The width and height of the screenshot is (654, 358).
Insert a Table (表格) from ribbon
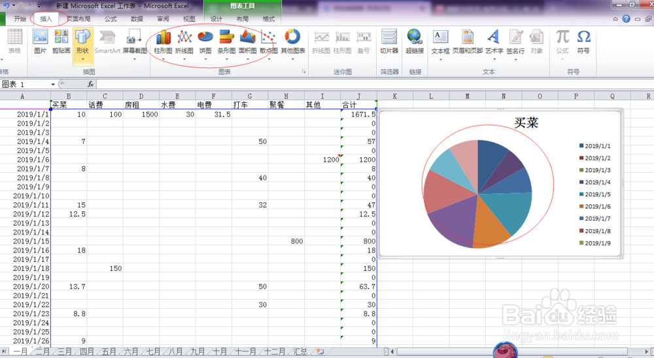14,42
